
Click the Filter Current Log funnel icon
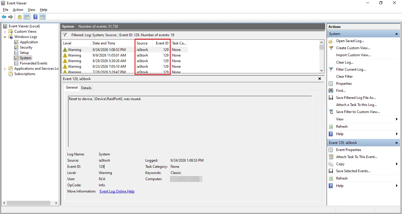(331, 69)
